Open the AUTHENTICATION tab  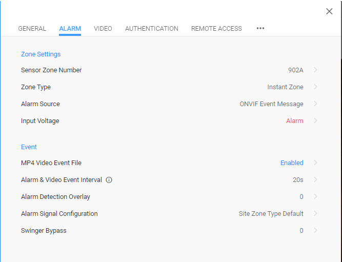pyautogui.click(x=152, y=29)
